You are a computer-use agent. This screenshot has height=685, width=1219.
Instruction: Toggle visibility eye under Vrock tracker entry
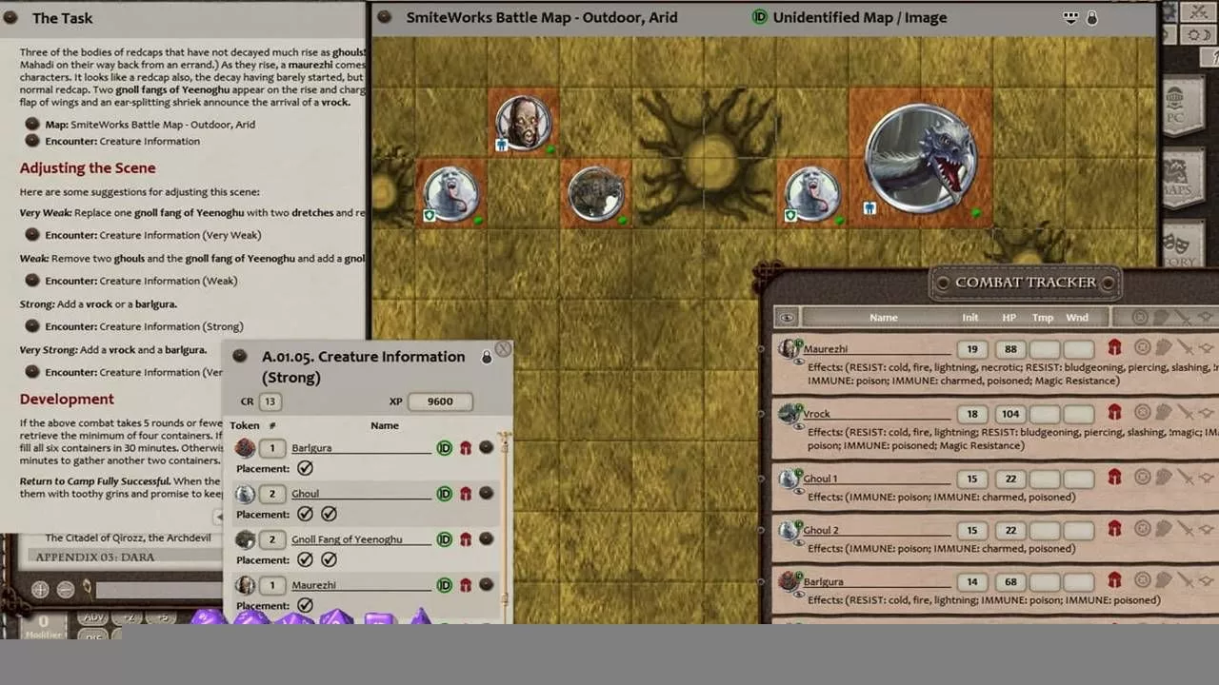tap(799, 427)
